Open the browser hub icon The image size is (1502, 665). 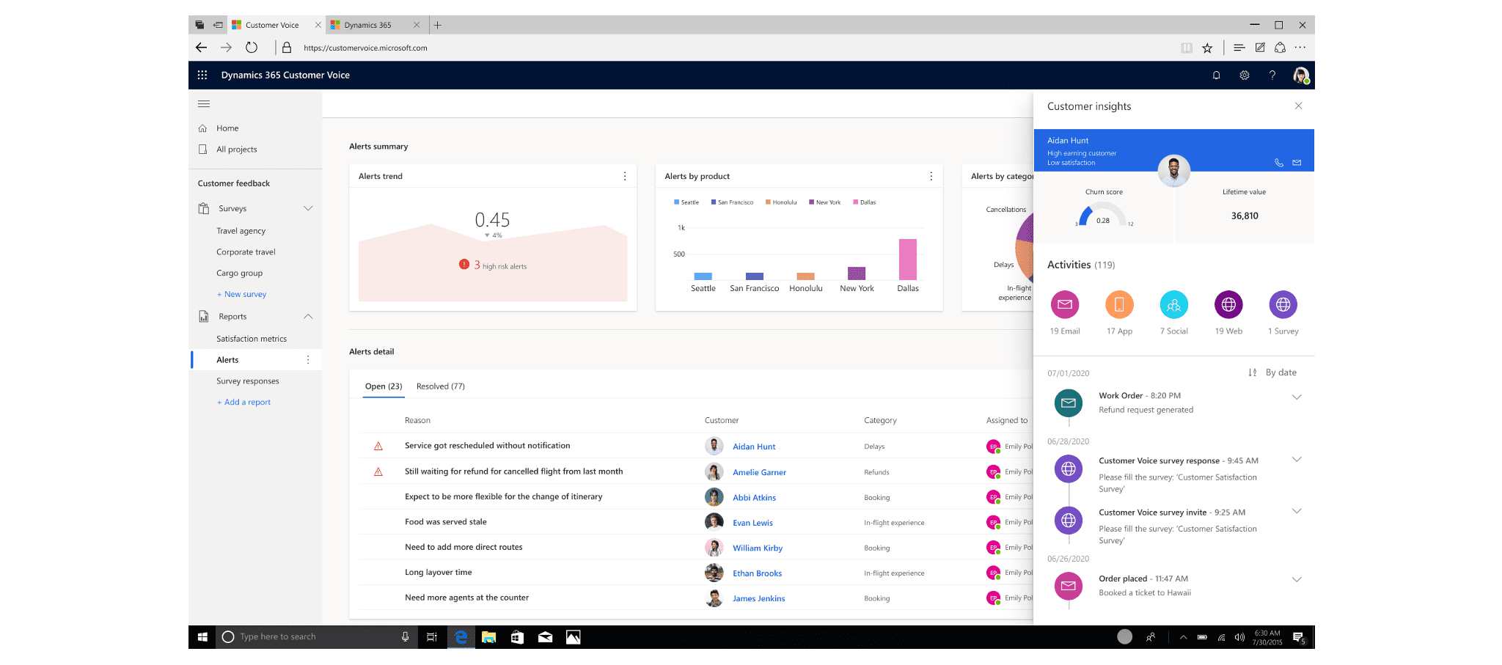coord(1239,48)
